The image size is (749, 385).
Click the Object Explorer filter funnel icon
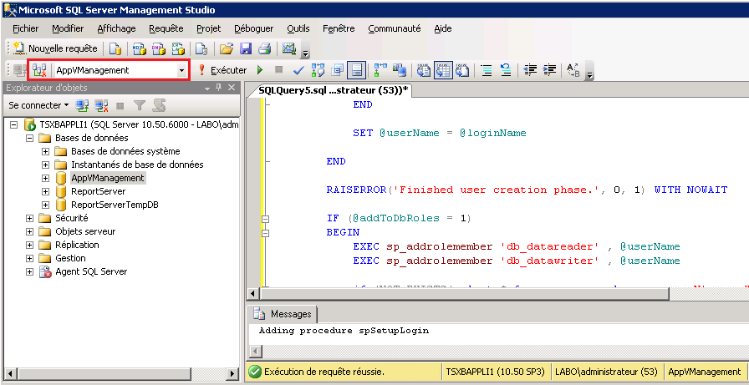click(139, 105)
